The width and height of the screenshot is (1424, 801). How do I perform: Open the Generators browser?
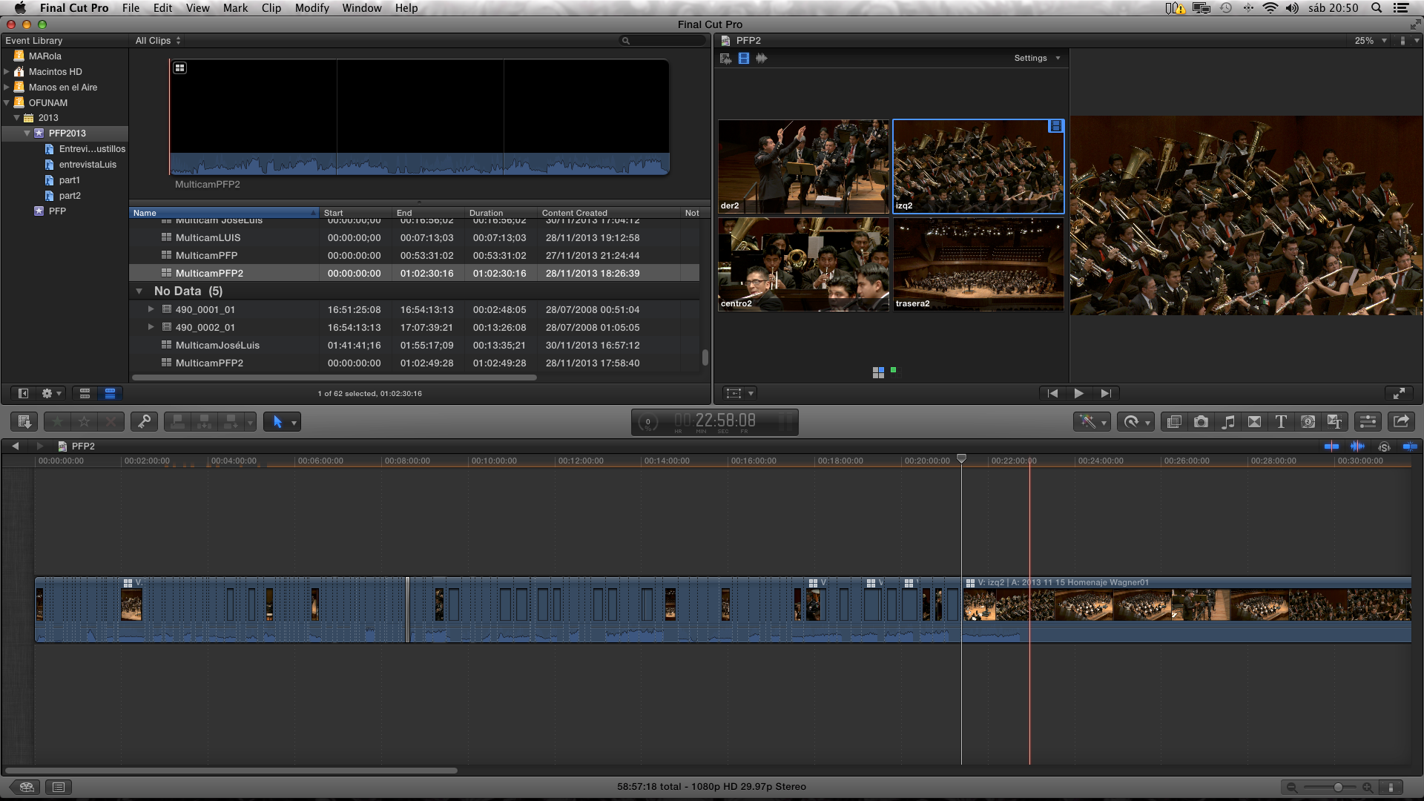[1308, 422]
